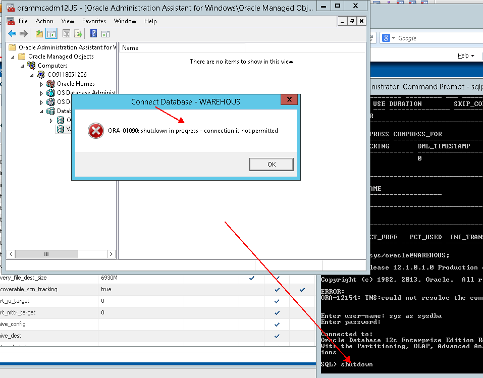Click the Forward arrow toolbar icon

(x=24, y=34)
